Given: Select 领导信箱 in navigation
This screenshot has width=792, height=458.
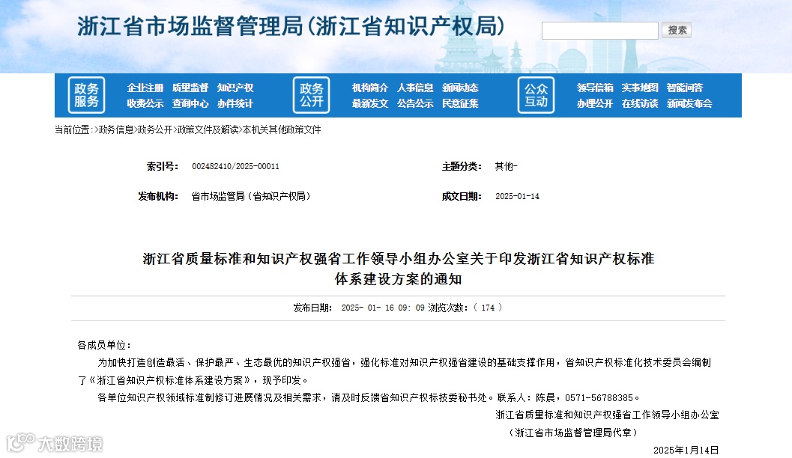Looking at the screenshot, I should (595, 88).
